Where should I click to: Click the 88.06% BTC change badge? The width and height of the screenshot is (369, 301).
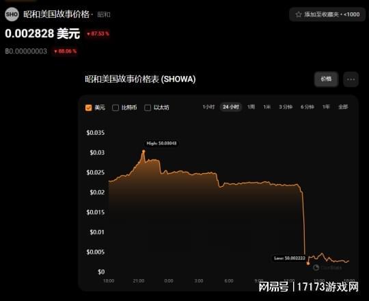point(65,51)
